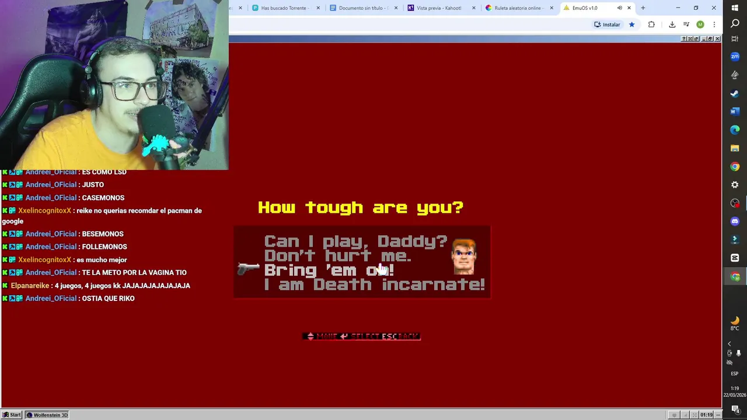Show hidden system tray icons chevron
747x420 pixels.
[729, 344]
